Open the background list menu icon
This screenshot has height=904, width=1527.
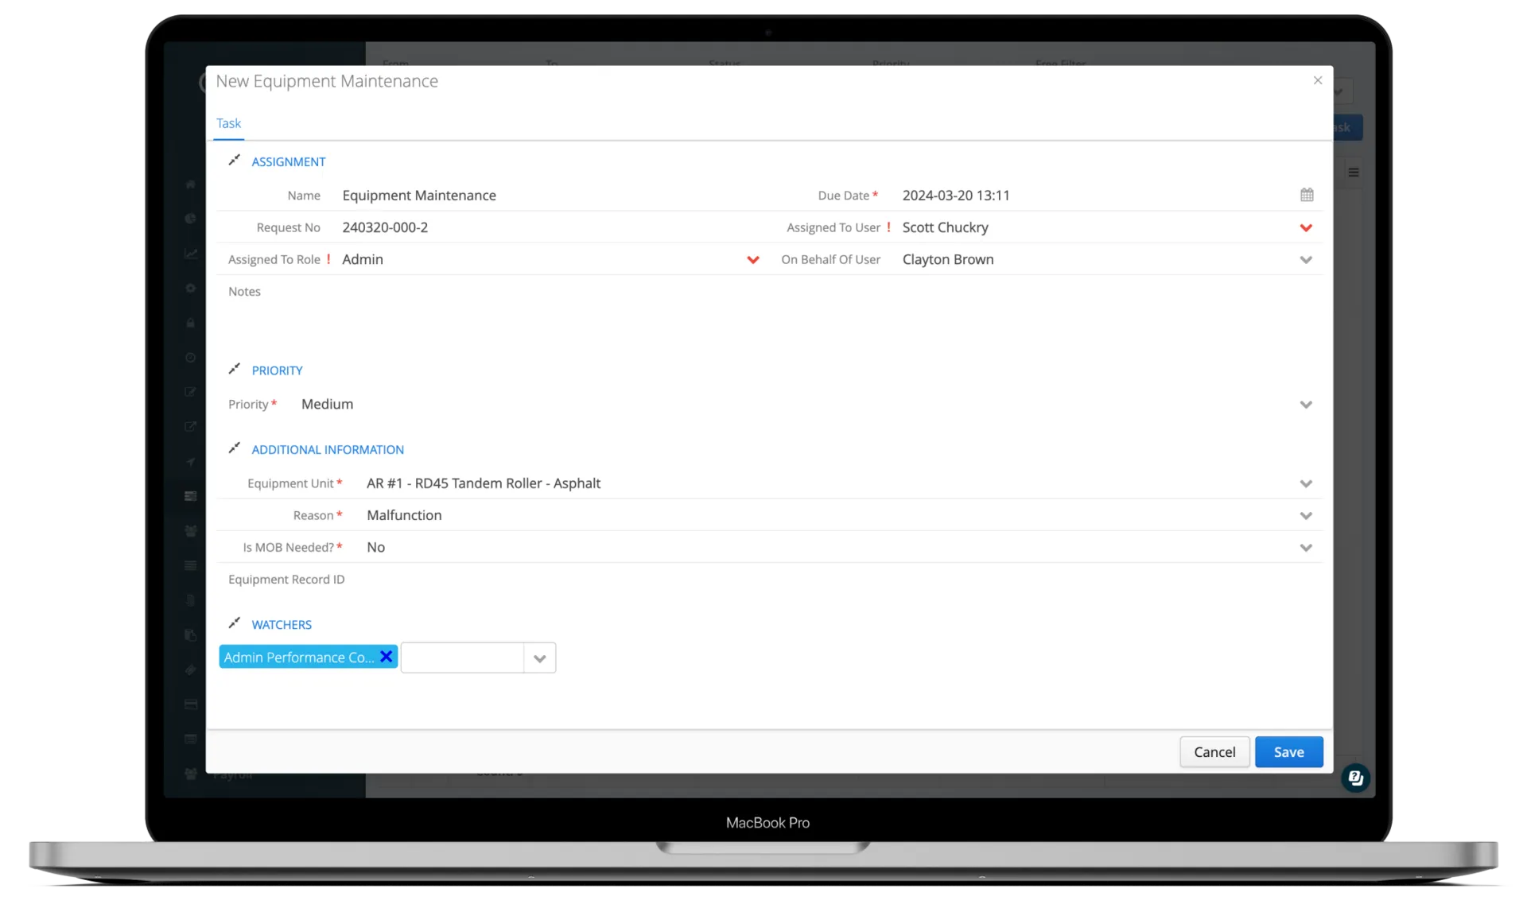tap(1354, 173)
